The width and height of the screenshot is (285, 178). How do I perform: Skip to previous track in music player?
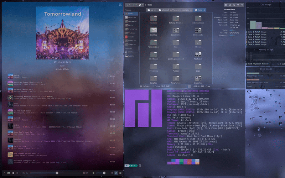9,173
